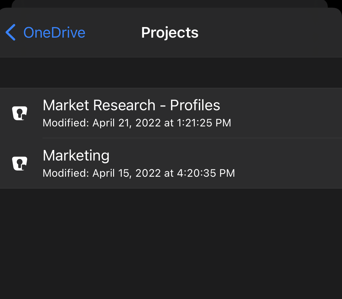The height and width of the screenshot is (299, 342).
Task: Click the Market Research - Profiles keyhole icon
Action: coord(20,113)
